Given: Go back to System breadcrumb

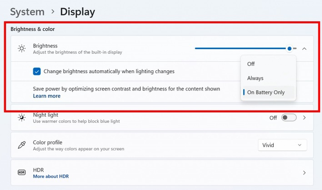Looking at the screenshot, I should click(27, 12).
